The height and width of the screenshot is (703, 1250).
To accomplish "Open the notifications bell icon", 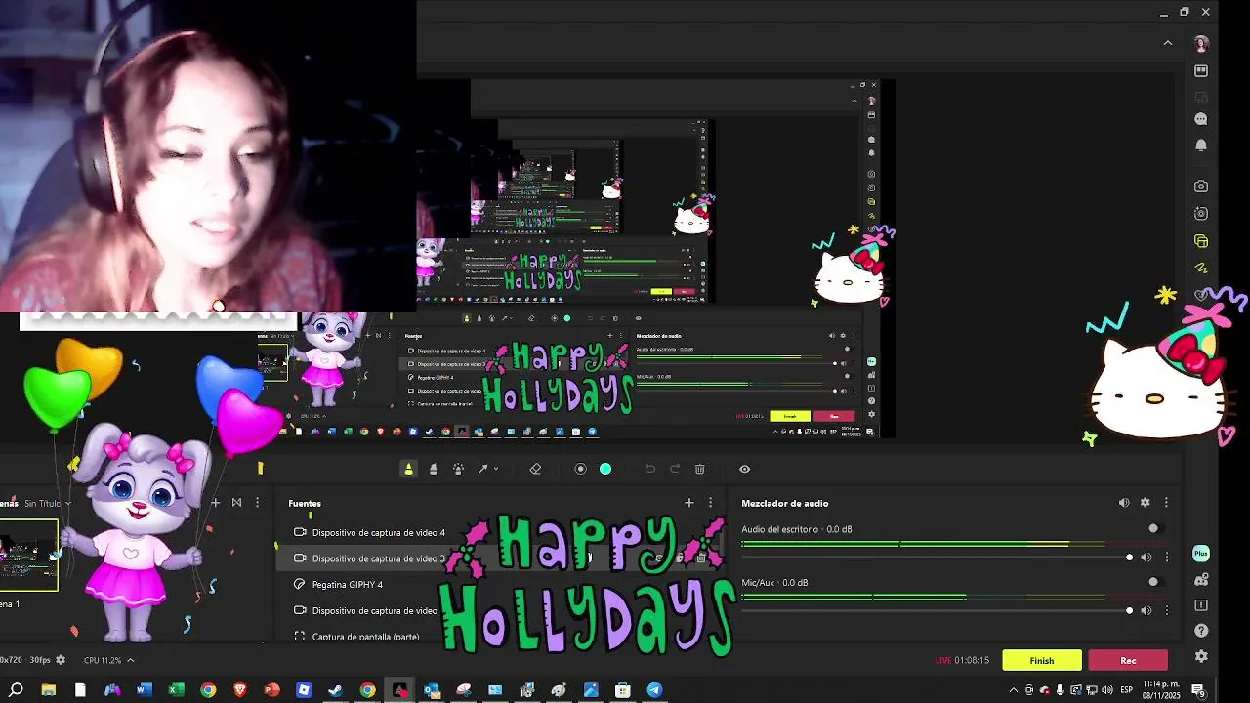I will tap(1201, 145).
